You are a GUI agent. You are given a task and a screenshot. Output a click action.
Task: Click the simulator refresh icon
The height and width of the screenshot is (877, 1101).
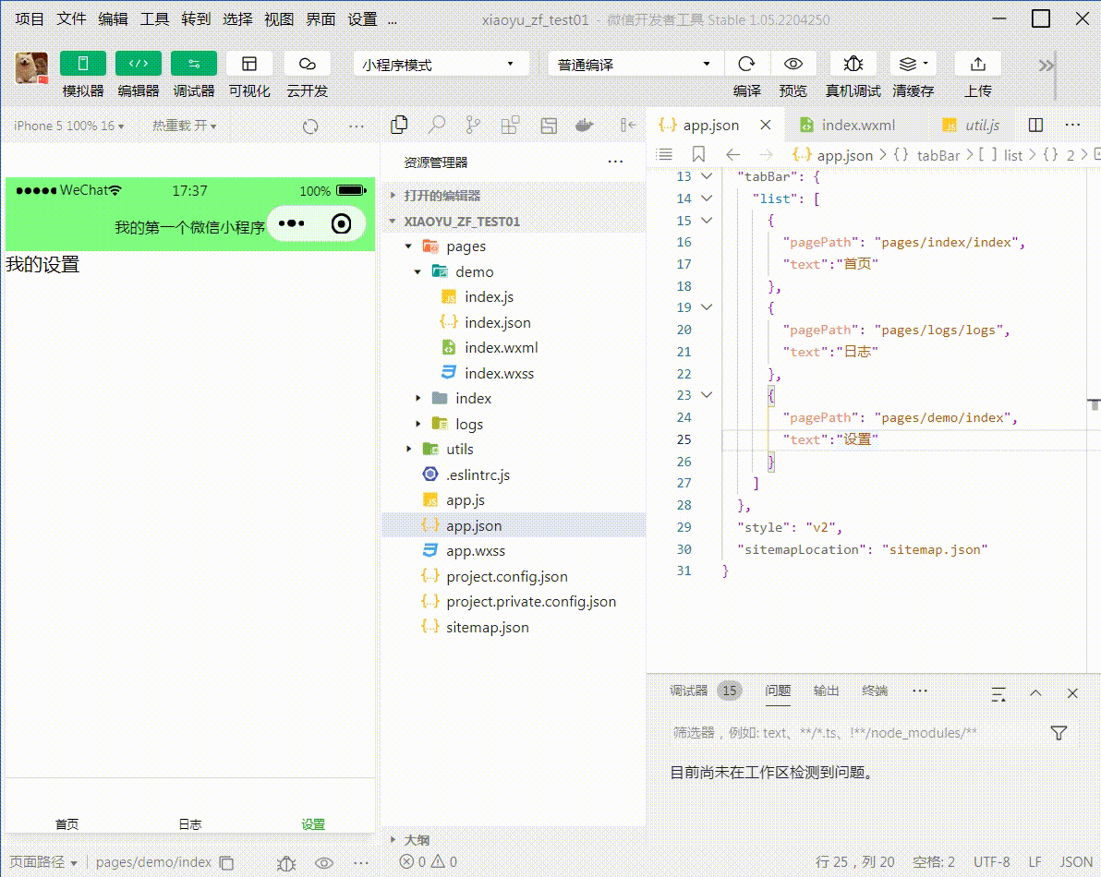(x=310, y=126)
